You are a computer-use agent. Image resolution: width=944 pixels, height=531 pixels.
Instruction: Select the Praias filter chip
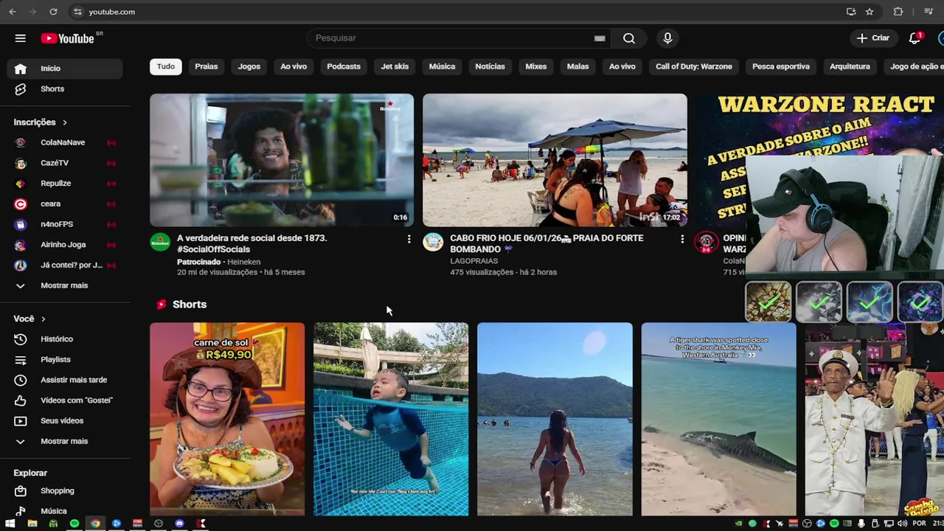tap(206, 67)
